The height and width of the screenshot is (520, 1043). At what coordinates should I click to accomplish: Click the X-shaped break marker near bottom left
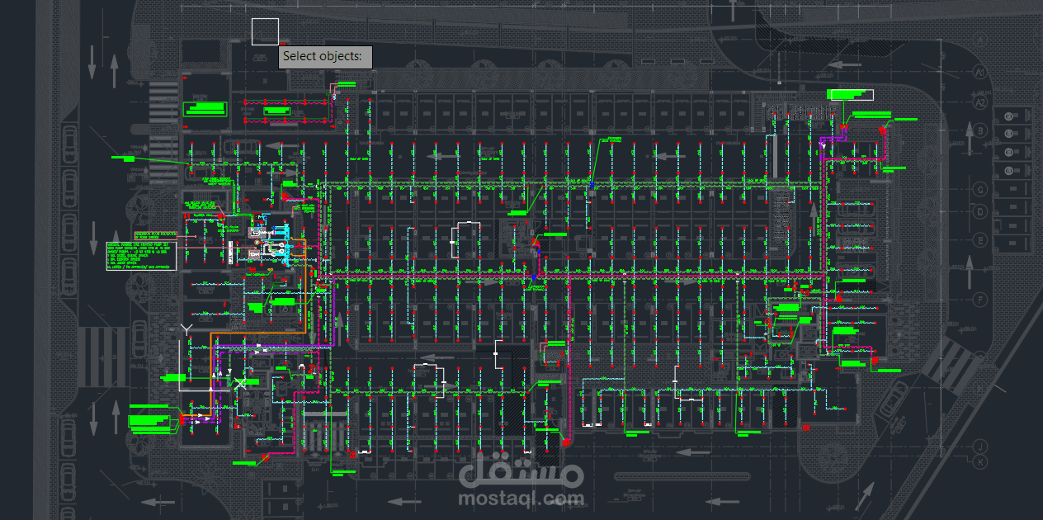point(240,382)
